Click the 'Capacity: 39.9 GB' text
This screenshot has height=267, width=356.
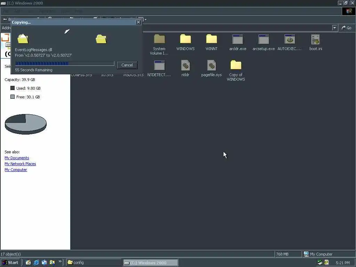point(20,80)
